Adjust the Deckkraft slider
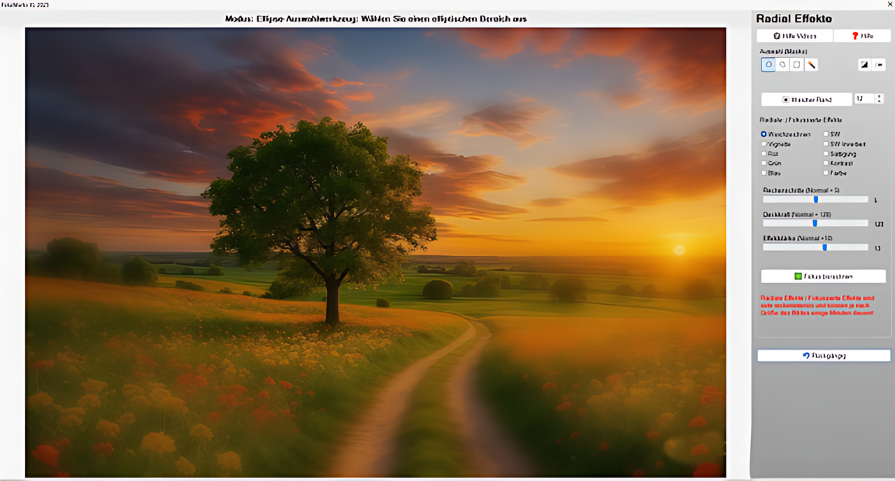895x481 pixels. [x=815, y=223]
